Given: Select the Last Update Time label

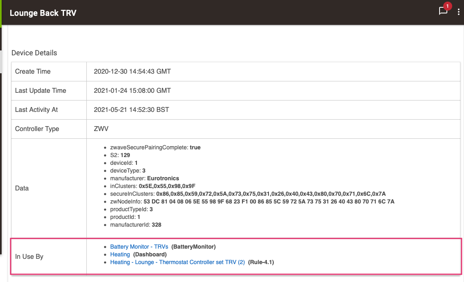Looking at the screenshot, I should (x=41, y=90).
